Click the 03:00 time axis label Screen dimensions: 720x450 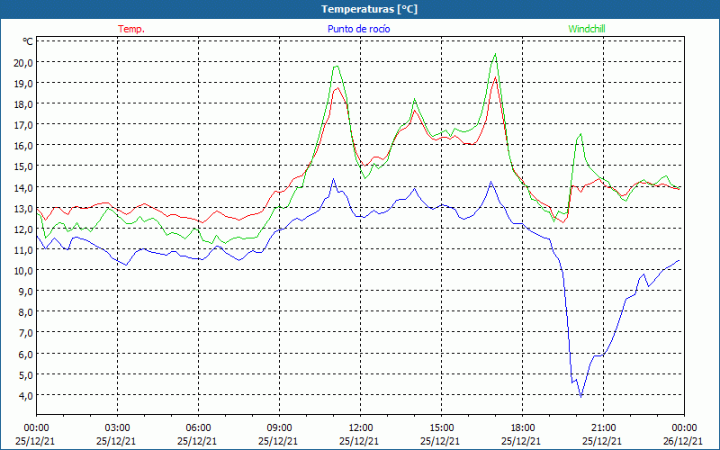[117, 428]
